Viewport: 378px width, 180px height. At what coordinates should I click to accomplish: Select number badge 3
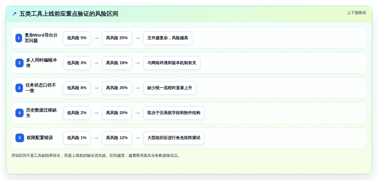tap(19, 88)
